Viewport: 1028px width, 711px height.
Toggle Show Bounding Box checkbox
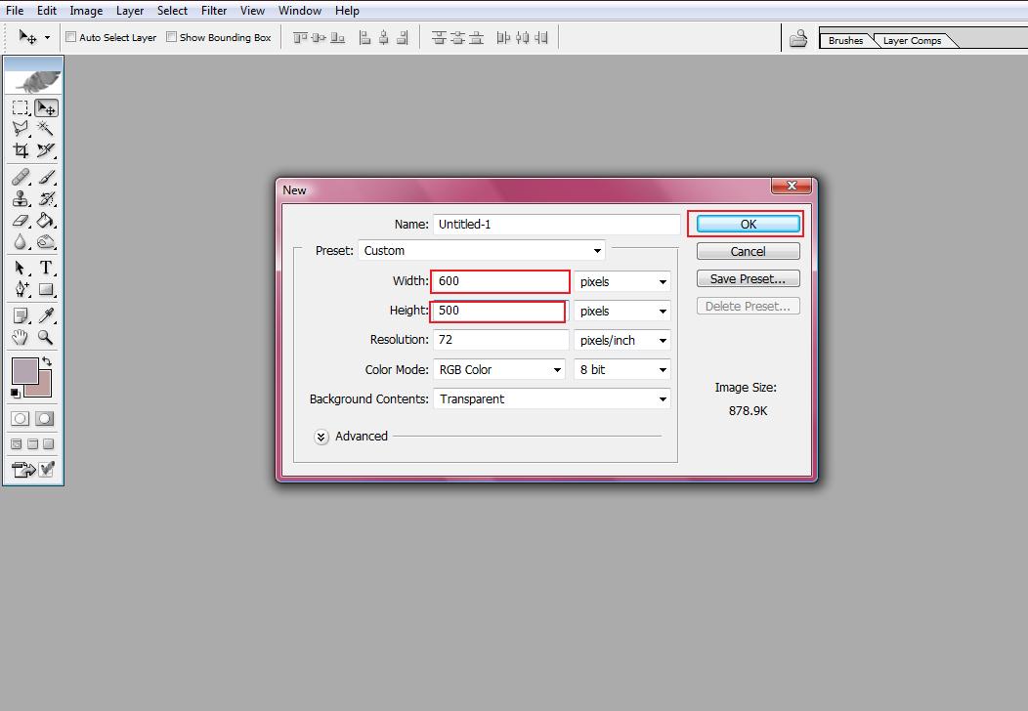(172, 37)
